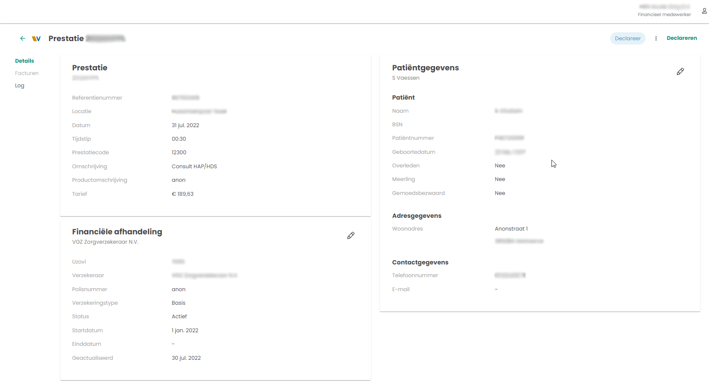This screenshot has height=392, width=709.
Task: Open the Facturen tab in sidebar
Action: [27, 73]
